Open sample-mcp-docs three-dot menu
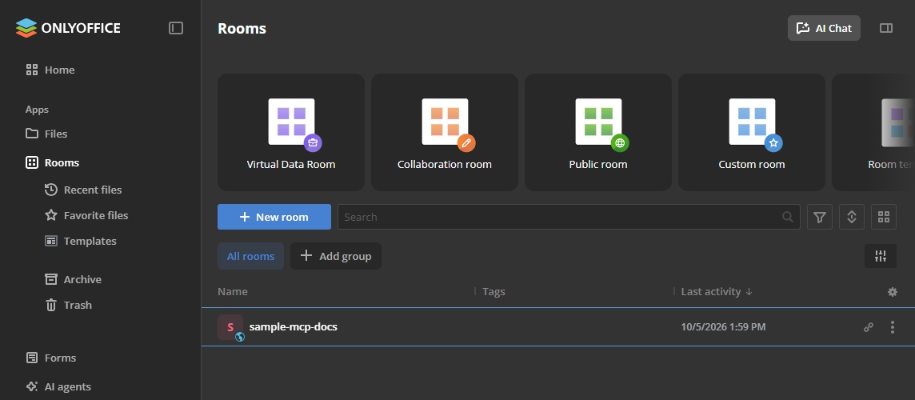The height and width of the screenshot is (400, 915). pyautogui.click(x=893, y=327)
